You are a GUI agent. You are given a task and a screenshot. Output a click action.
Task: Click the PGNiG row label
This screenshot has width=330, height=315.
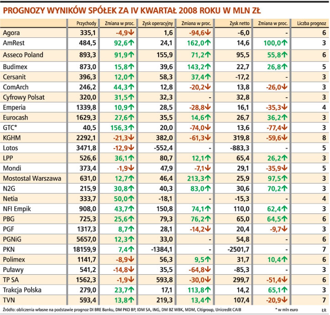pos(12,240)
